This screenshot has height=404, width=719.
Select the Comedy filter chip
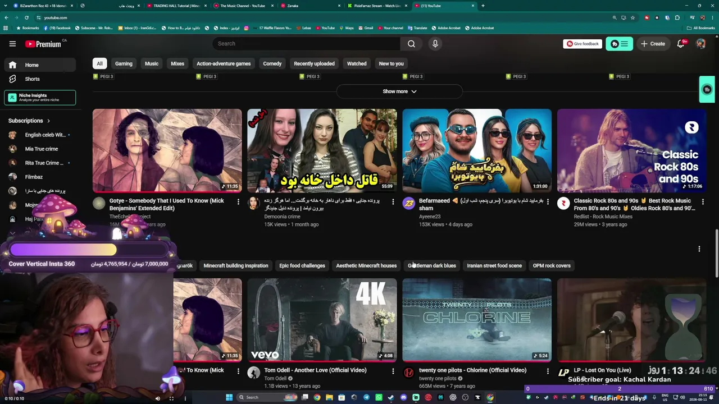pos(272,63)
